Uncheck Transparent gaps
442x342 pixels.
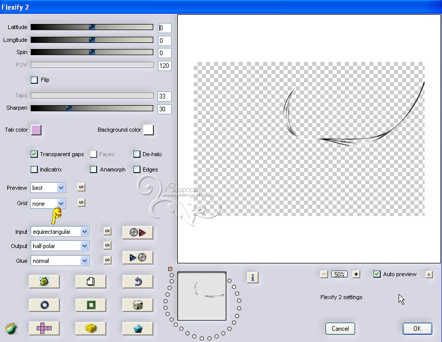34,154
